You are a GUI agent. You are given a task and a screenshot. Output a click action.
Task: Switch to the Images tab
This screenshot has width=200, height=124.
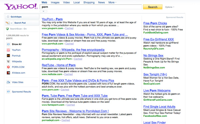click(55, 2)
